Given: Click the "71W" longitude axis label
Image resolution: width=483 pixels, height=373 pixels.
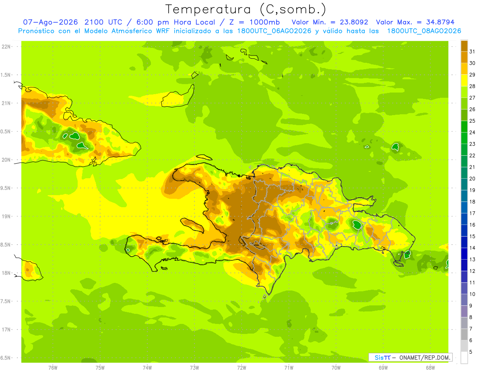Looking at the screenshot, I should [x=289, y=368].
